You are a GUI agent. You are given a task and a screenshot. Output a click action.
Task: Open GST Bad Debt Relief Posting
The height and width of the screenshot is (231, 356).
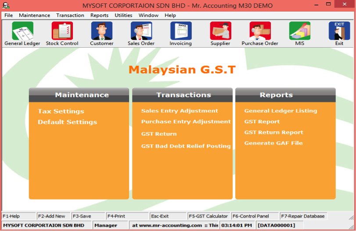(186, 146)
